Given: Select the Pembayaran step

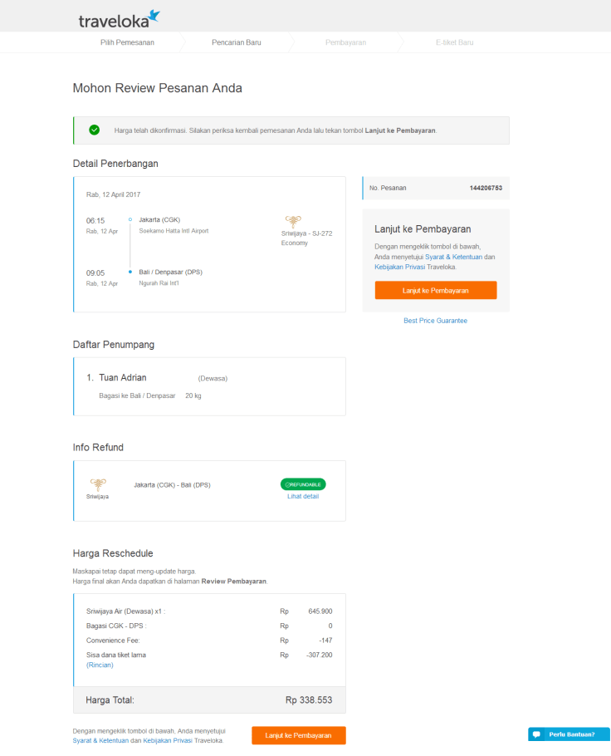Looking at the screenshot, I should pos(345,42).
